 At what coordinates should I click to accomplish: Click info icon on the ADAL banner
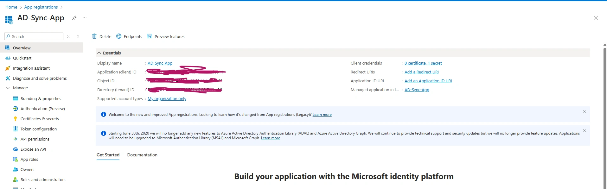(103, 133)
